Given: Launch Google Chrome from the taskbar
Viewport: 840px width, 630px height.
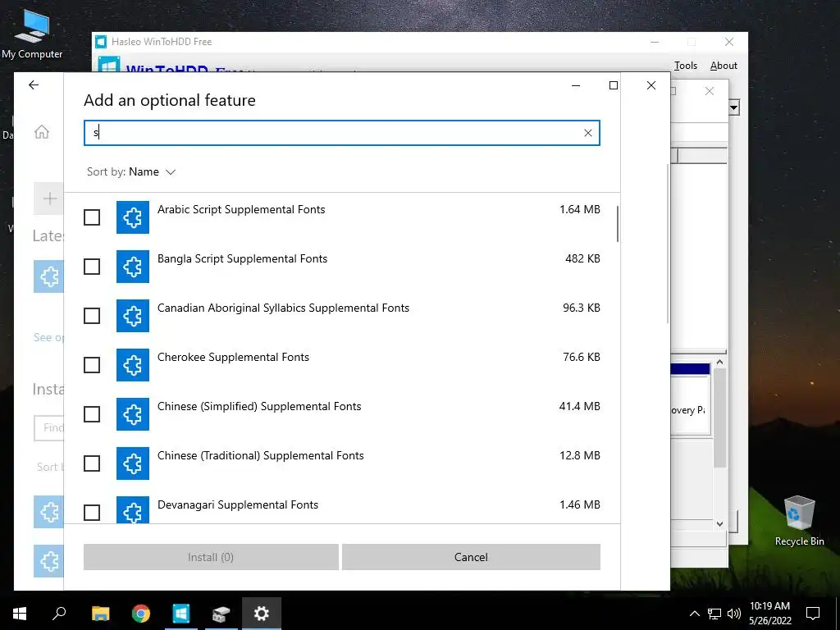Looking at the screenshot, I should 141,614.
